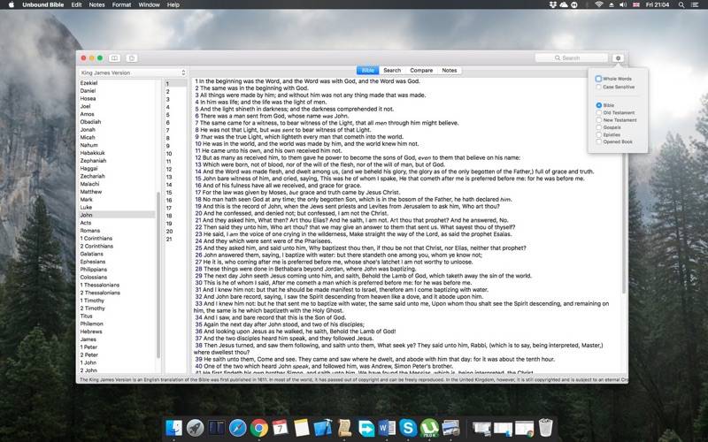Open uTorrent from the Dock
The width and height of the screenshot is (708, 442).
coord(429,428)
